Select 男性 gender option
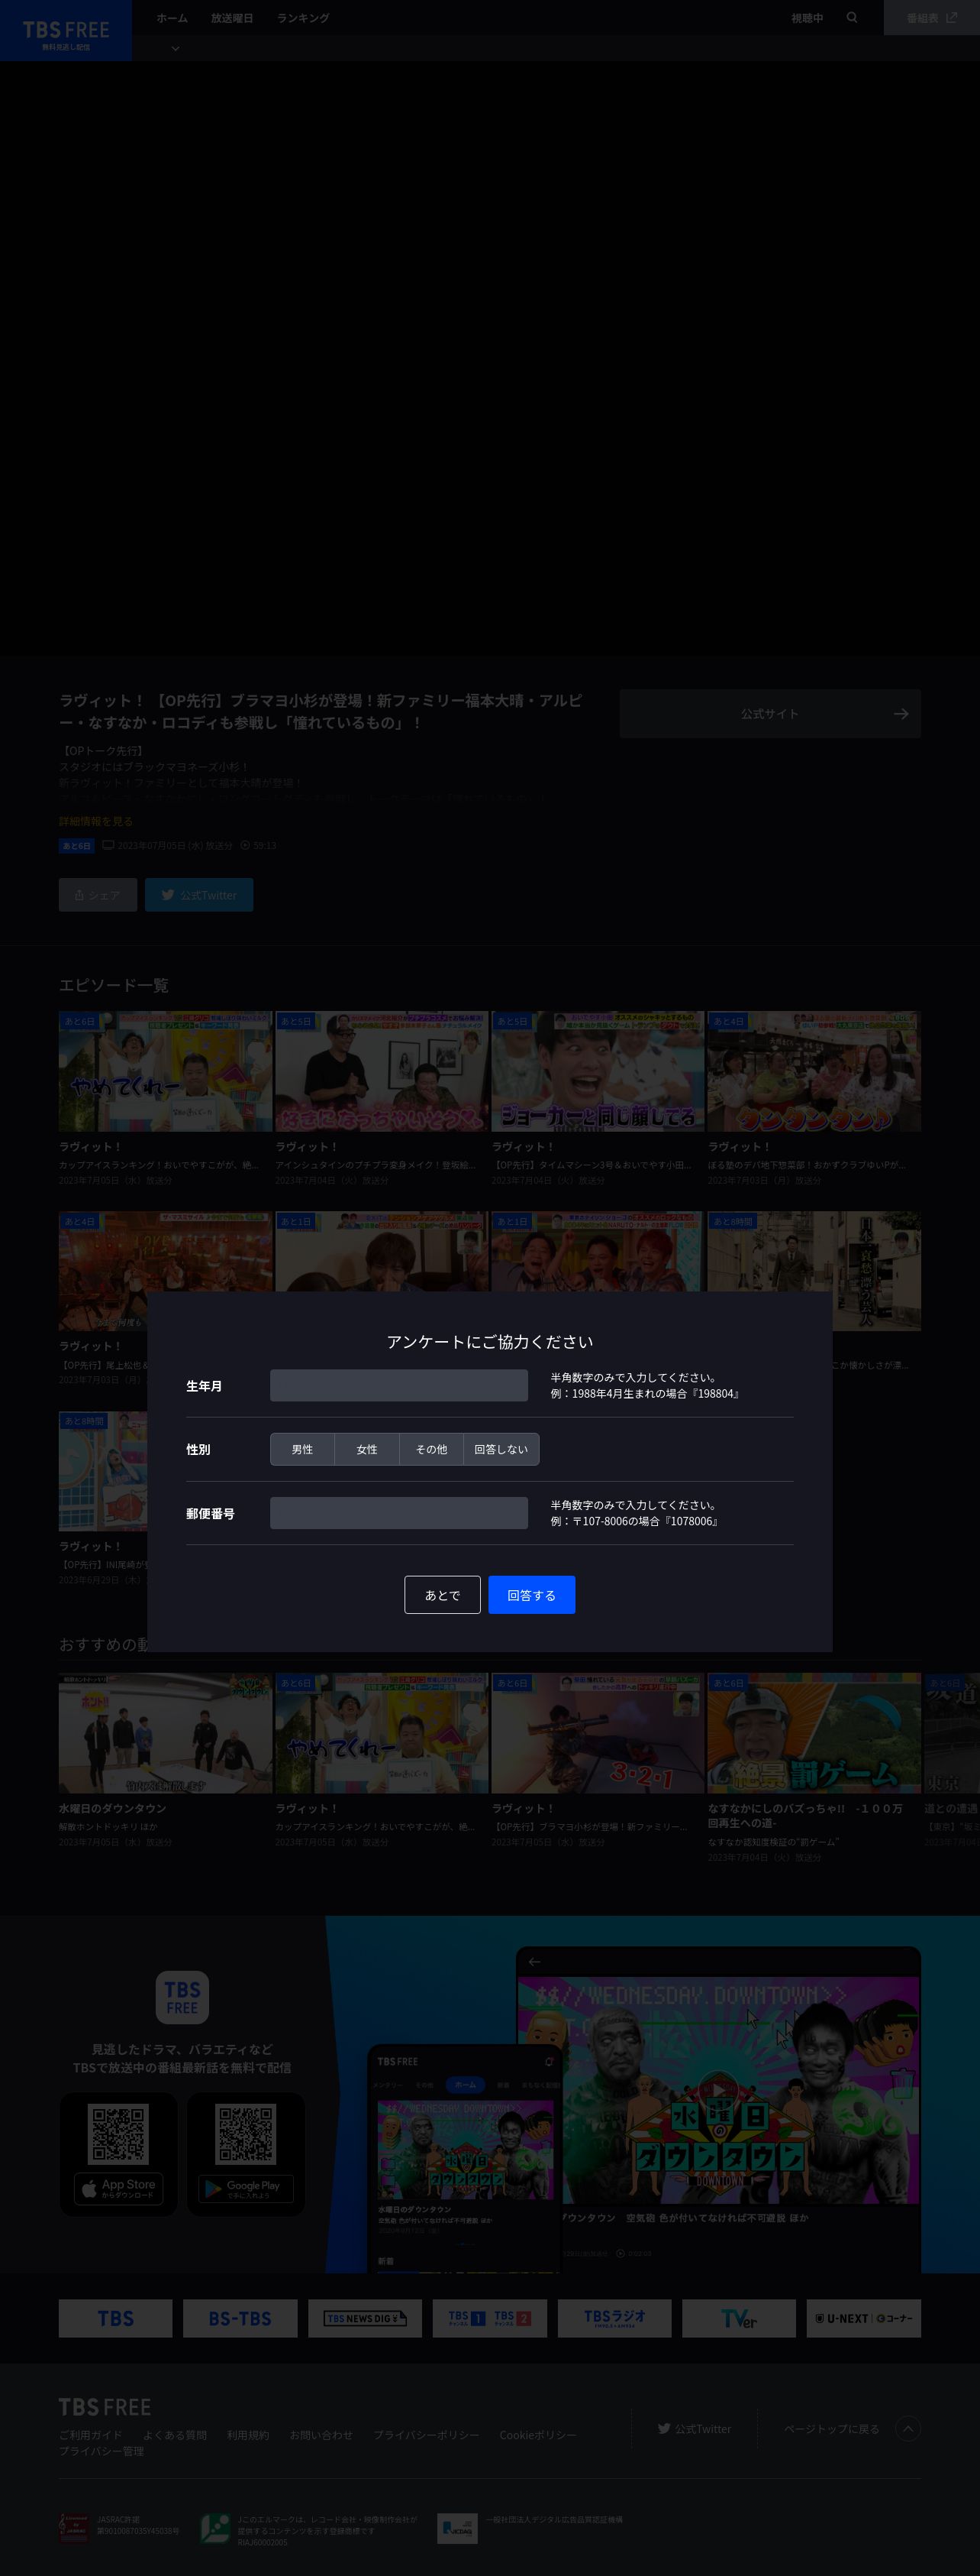The height and width of the screenshot is (2576, 980). pos(301,1449)
